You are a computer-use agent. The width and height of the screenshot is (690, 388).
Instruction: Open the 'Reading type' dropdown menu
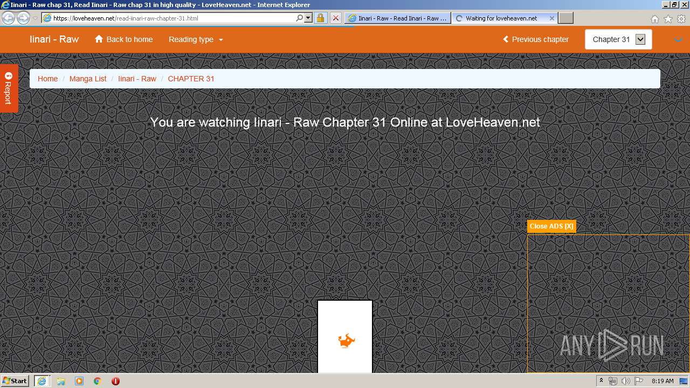(196, 39)
